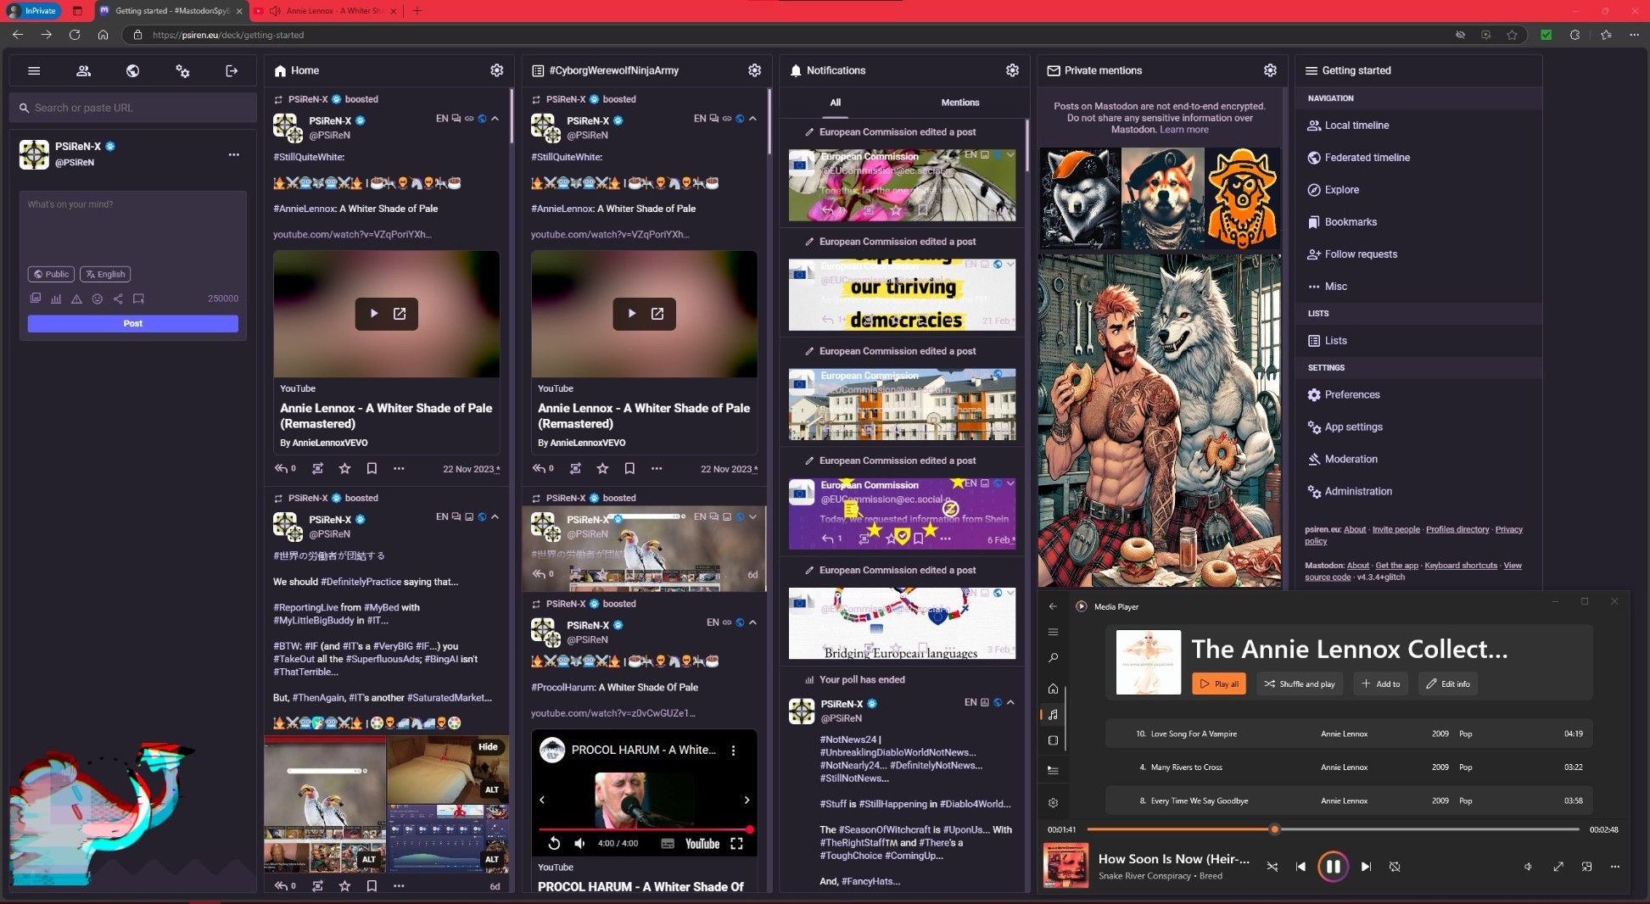1650x904 pixels.
Task: Collapse Procol Harum post in CyborgWerewolfNinjaArmy column
Action: (x=753, y=622)
